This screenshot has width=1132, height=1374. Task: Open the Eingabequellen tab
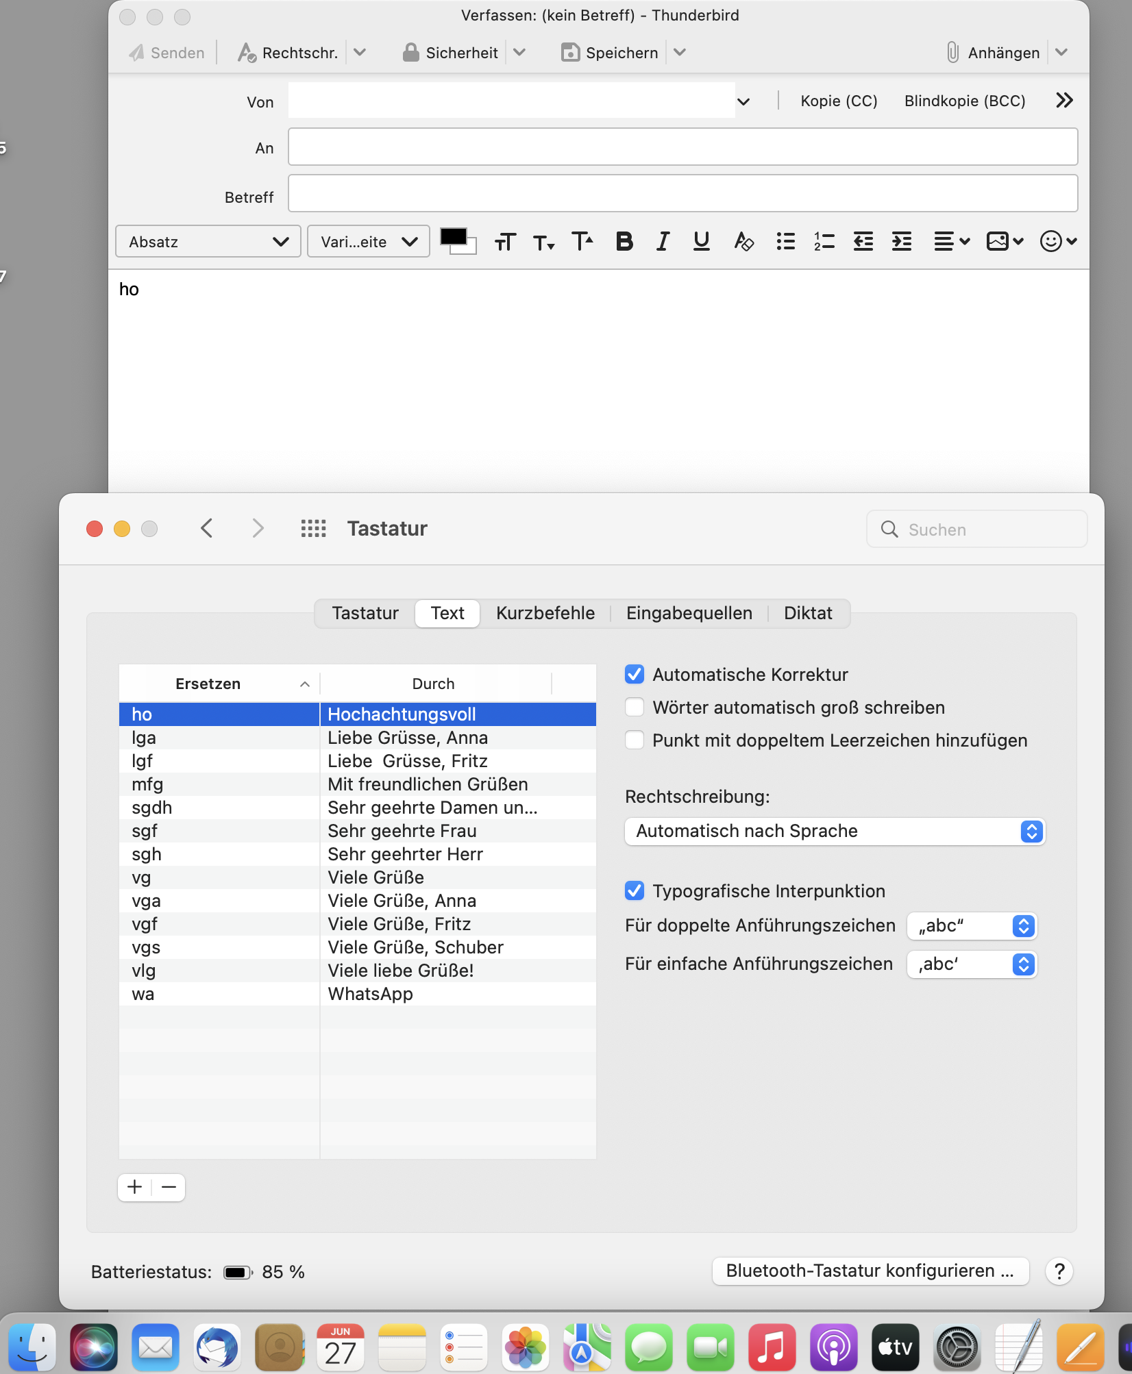pos(689,613)
